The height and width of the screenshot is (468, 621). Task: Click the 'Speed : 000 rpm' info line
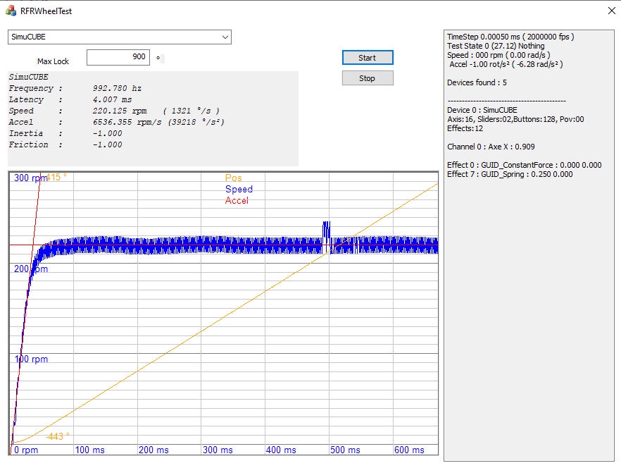tap(498, 55)
